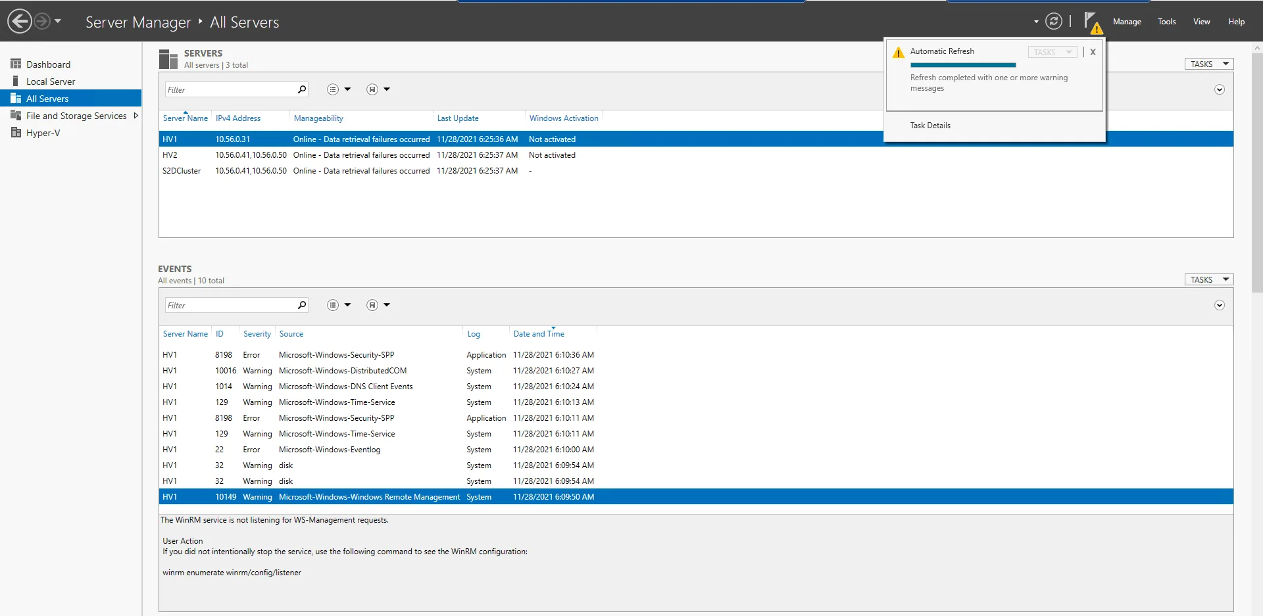Open the Tools menu
This screenshot has width=1263, height=616.
click(x=1166, y=21)
